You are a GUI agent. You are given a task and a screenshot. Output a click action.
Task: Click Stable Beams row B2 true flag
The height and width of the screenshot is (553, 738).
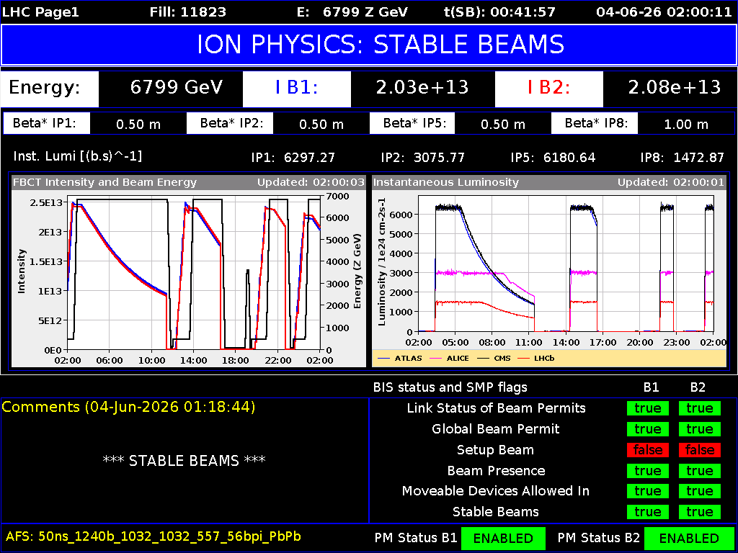click(x=699, y=512)
